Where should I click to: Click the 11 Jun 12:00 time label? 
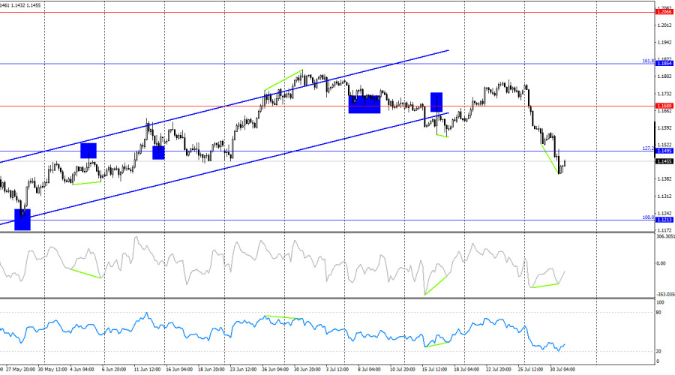click(x=147, y=370)
